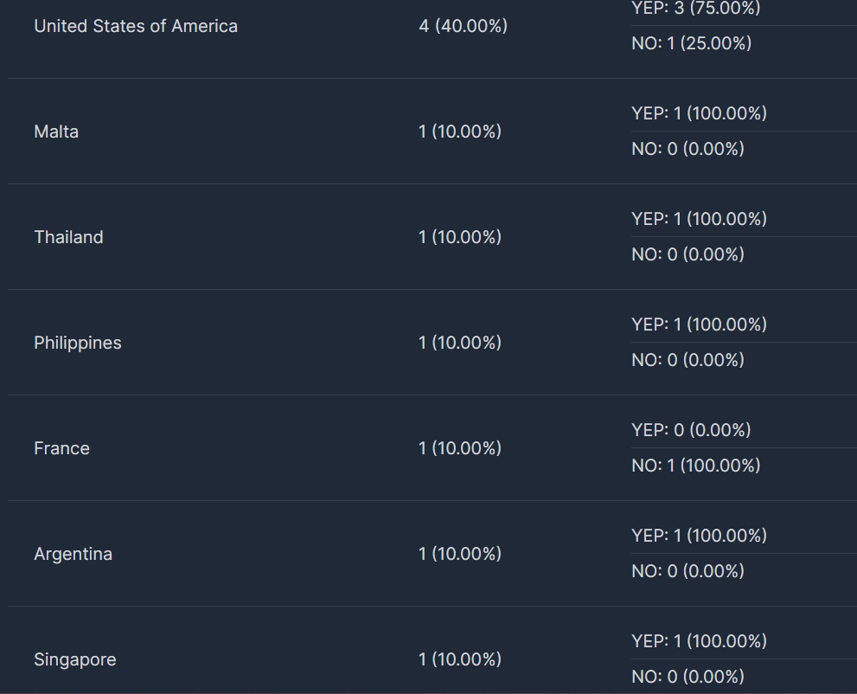The image size is (857, 694).
Task: Select the Thailand country label
Action: pyautogui.click(x=68, y=237)
